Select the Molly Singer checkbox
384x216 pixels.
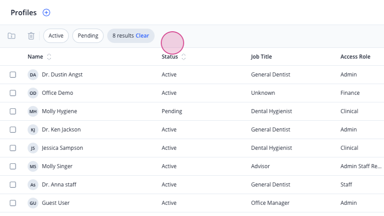[x=13, y=166]
